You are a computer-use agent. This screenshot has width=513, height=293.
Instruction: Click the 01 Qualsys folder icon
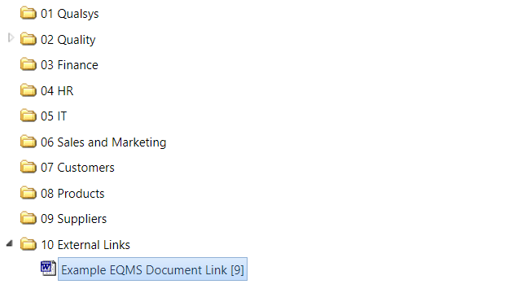click(x=28, y=13)
